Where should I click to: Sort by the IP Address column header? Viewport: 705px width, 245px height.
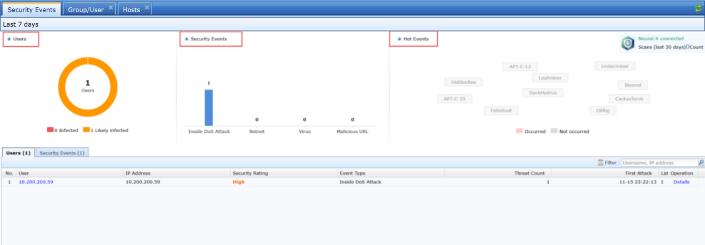point(177,173)
